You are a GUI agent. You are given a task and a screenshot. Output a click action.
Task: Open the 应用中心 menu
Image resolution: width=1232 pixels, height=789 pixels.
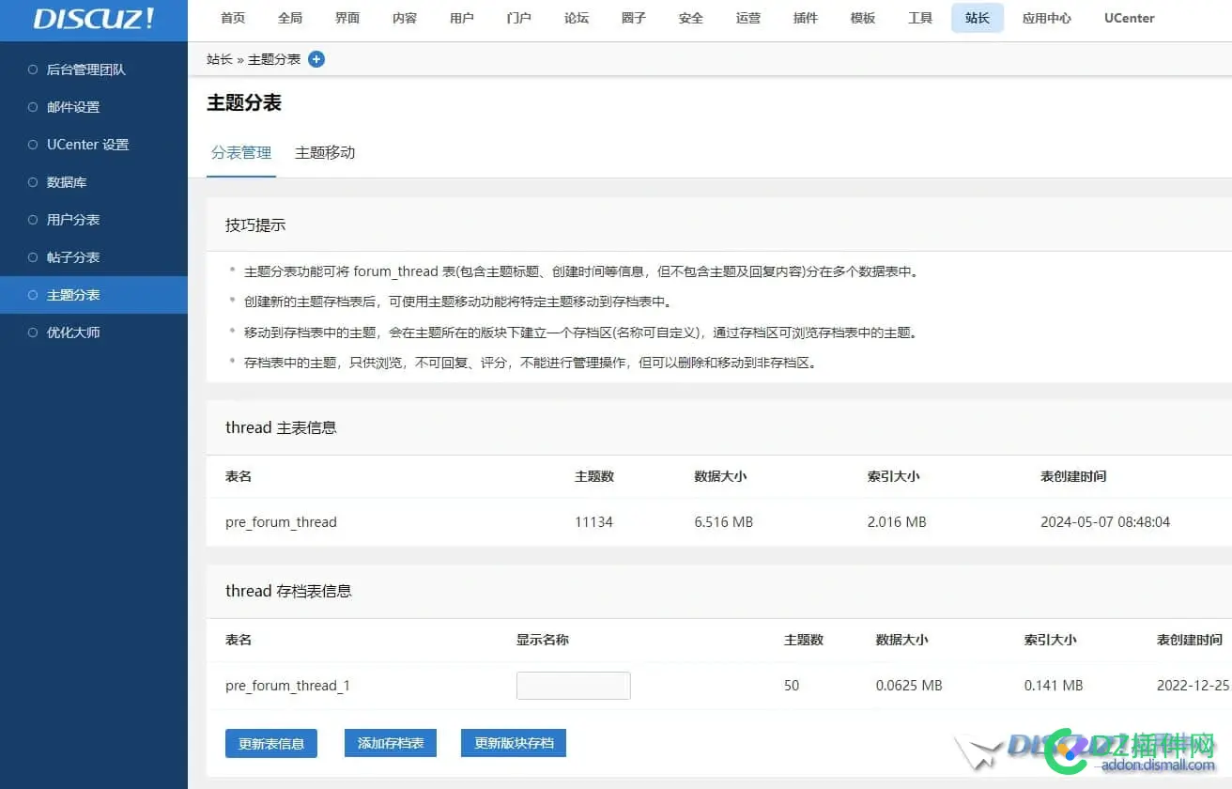click(1047, 18)
